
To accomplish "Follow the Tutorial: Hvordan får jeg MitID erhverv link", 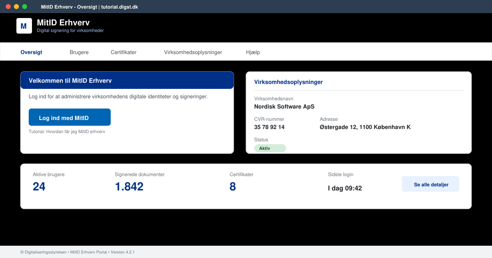I will pos(67,132).
